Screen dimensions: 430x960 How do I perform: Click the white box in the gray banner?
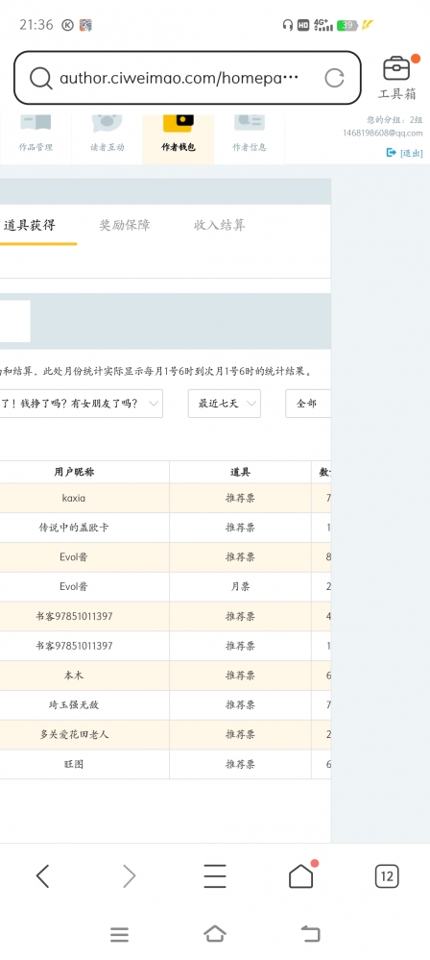(x=14, y=321)
